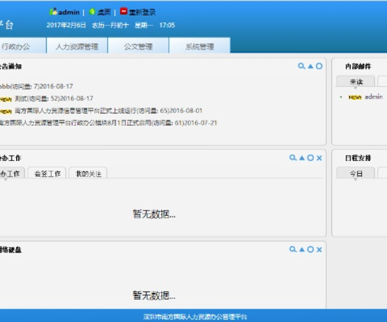Open the 行政办公 menu tab

pyautogui.click(x=23, y=46)
